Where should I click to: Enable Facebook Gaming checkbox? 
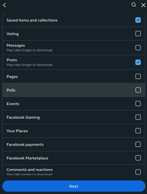click(138, 117)
